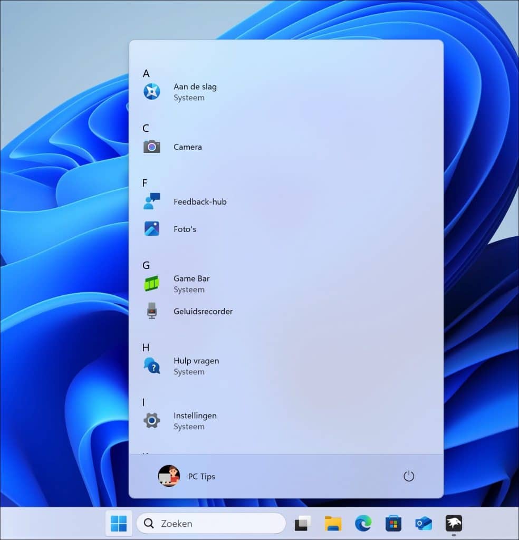The image size is (519, 540).
Task: Open Instellingen settings app
Action: [195, 421]
